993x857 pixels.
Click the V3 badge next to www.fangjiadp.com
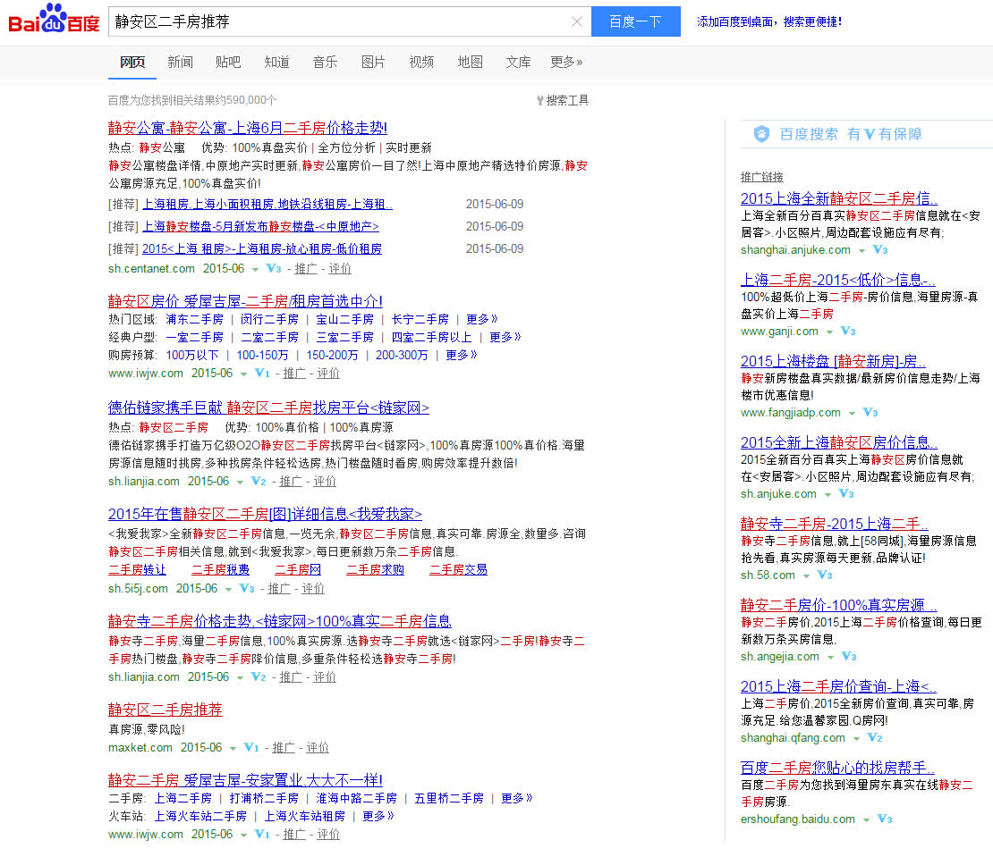pos(870,412)
